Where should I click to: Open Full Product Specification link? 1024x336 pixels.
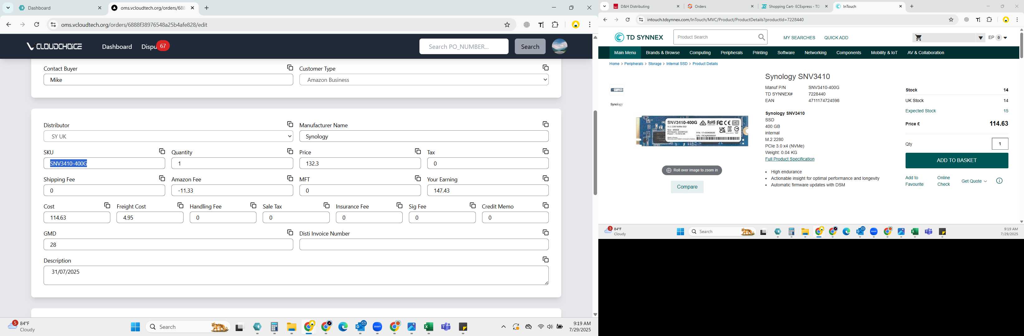pyautogui.click(x=789, y=159)
